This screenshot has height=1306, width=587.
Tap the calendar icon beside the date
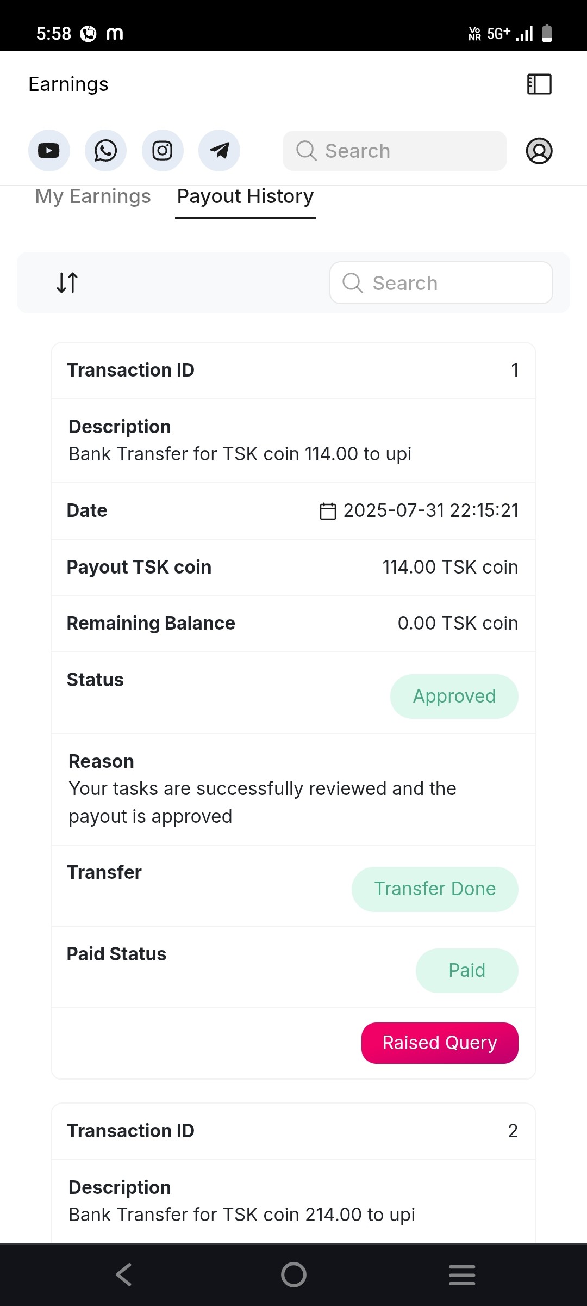[x=328, y=511]
